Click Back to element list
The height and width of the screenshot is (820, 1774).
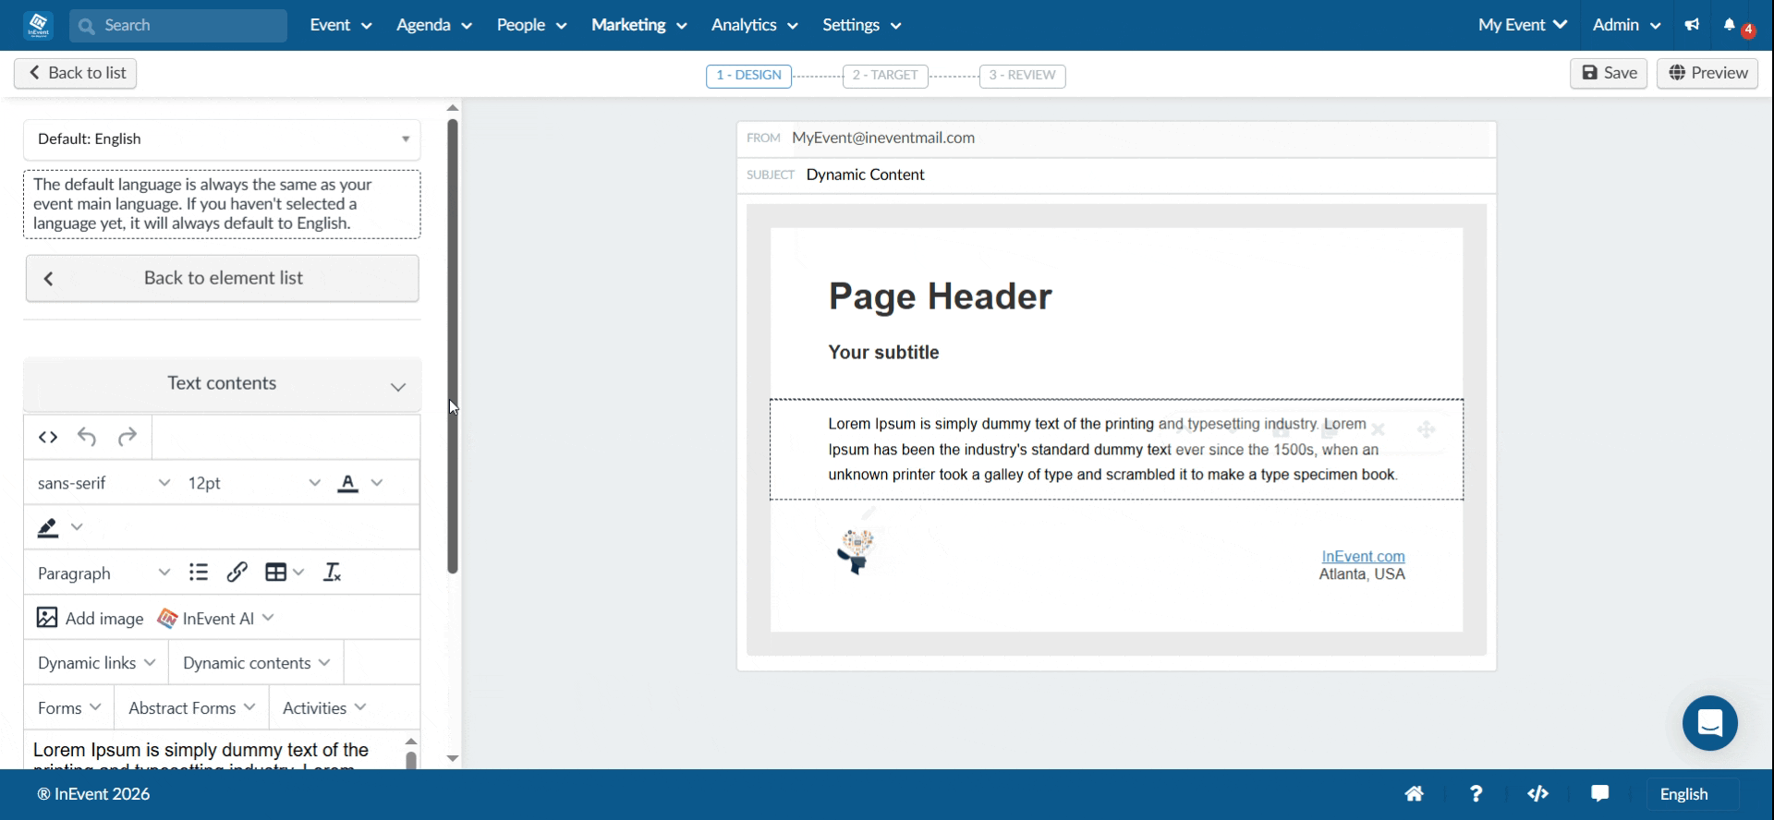click(x=222, y=278)
